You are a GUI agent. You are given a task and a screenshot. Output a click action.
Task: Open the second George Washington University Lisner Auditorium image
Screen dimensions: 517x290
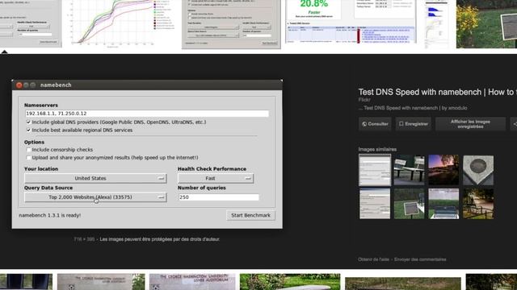pyautogui.click(x=192, y=282)
